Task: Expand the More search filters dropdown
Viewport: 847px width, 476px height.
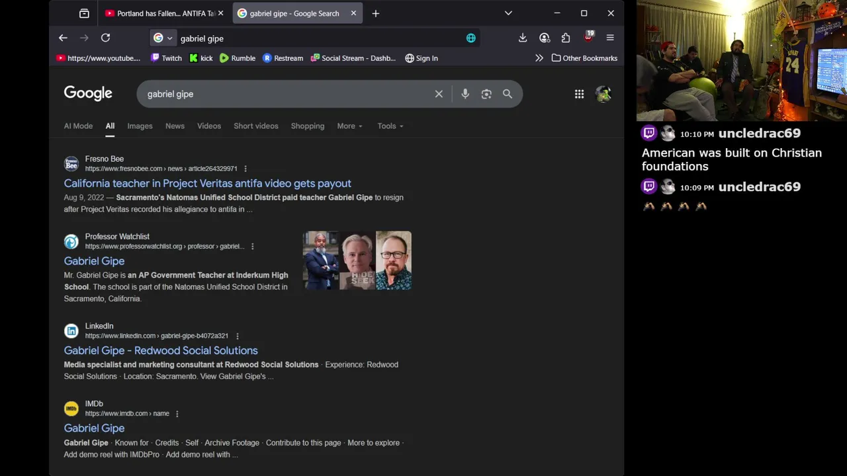Action: click(349, 126)
